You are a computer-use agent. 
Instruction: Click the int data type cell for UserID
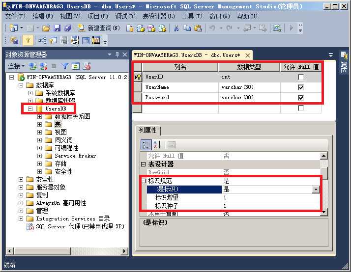click(x=249, y=77)
